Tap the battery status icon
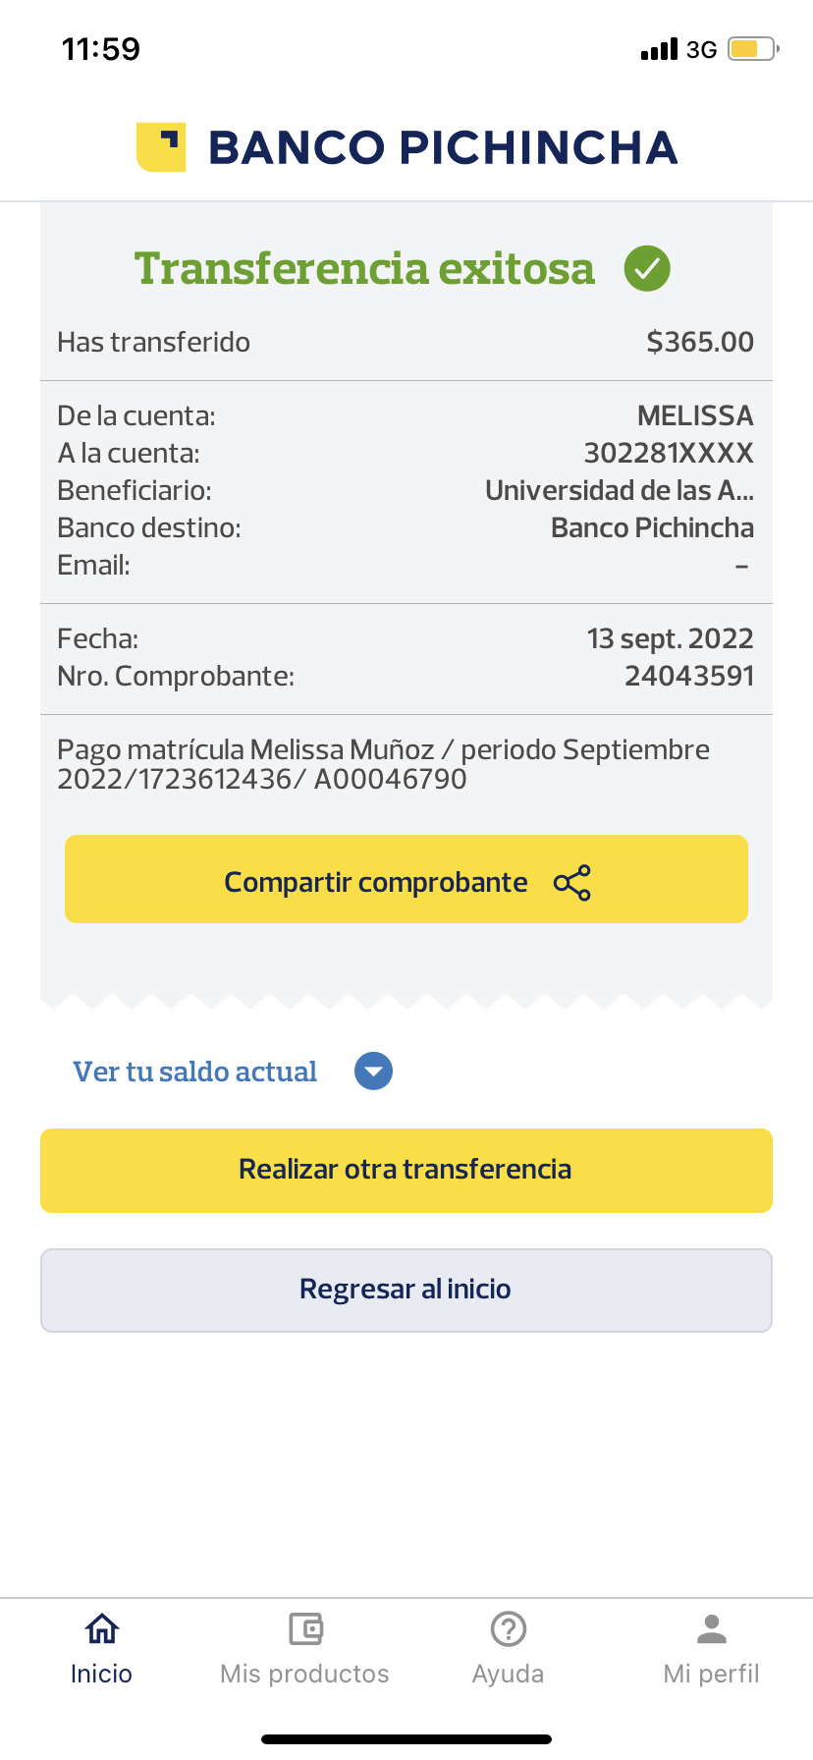Screen dimensions: 813x1760 coord(752,49)
